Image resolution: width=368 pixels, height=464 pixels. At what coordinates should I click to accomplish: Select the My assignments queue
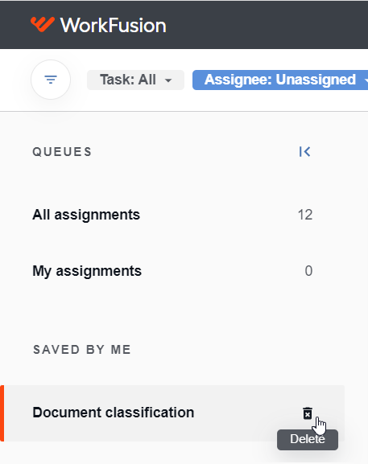(172, 271)
